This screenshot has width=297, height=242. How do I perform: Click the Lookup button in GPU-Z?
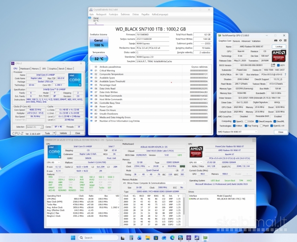click(x=279, y=47)
